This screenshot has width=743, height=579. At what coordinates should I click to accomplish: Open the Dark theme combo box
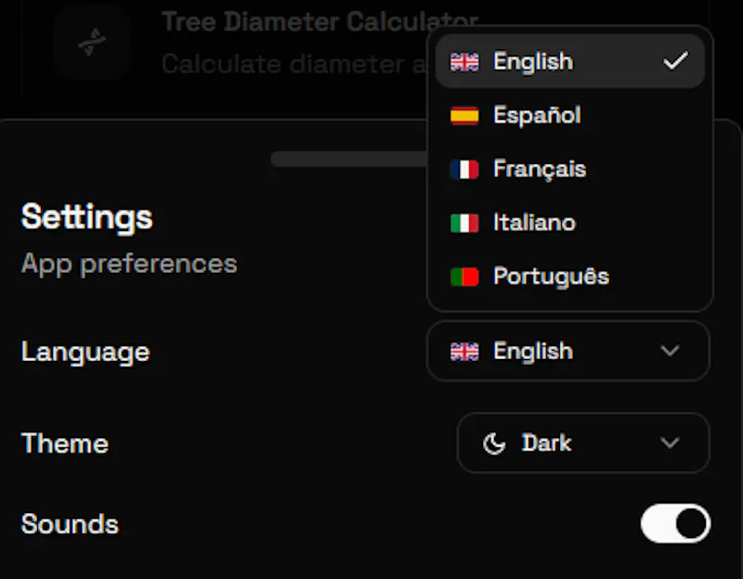[583, 443]
